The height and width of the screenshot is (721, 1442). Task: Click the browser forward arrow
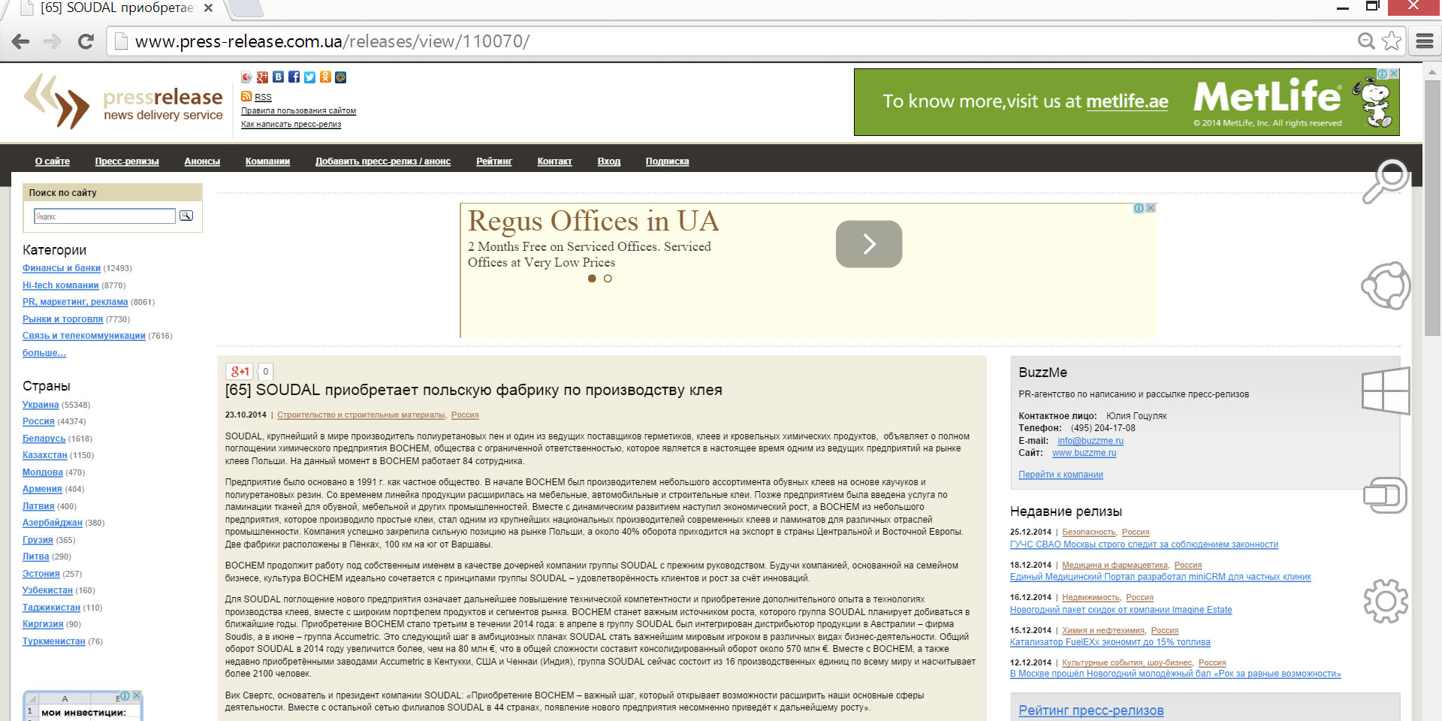(x=53, y=41)
